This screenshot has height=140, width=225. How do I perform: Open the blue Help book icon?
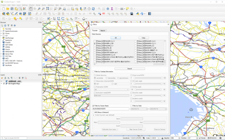click(x=150, y=14)
